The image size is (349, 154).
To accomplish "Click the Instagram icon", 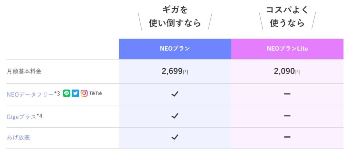I will (x=84, y=93).
